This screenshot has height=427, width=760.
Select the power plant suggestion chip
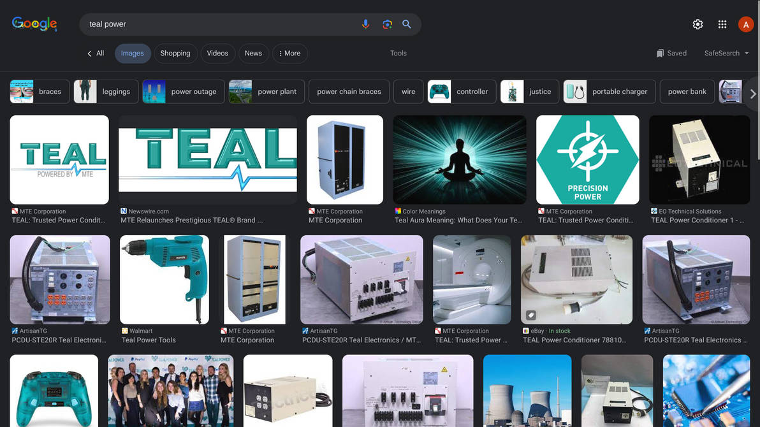(267, 92)
